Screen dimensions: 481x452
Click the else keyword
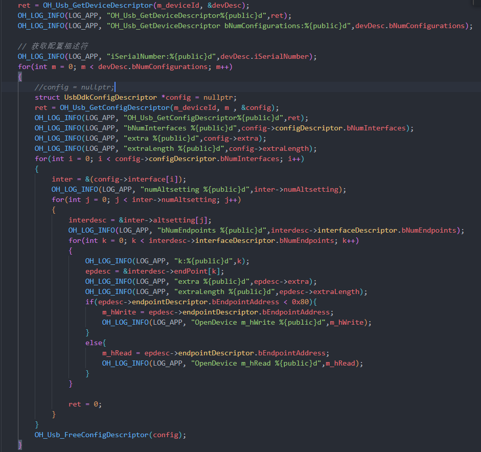click(x=91, y=343)
